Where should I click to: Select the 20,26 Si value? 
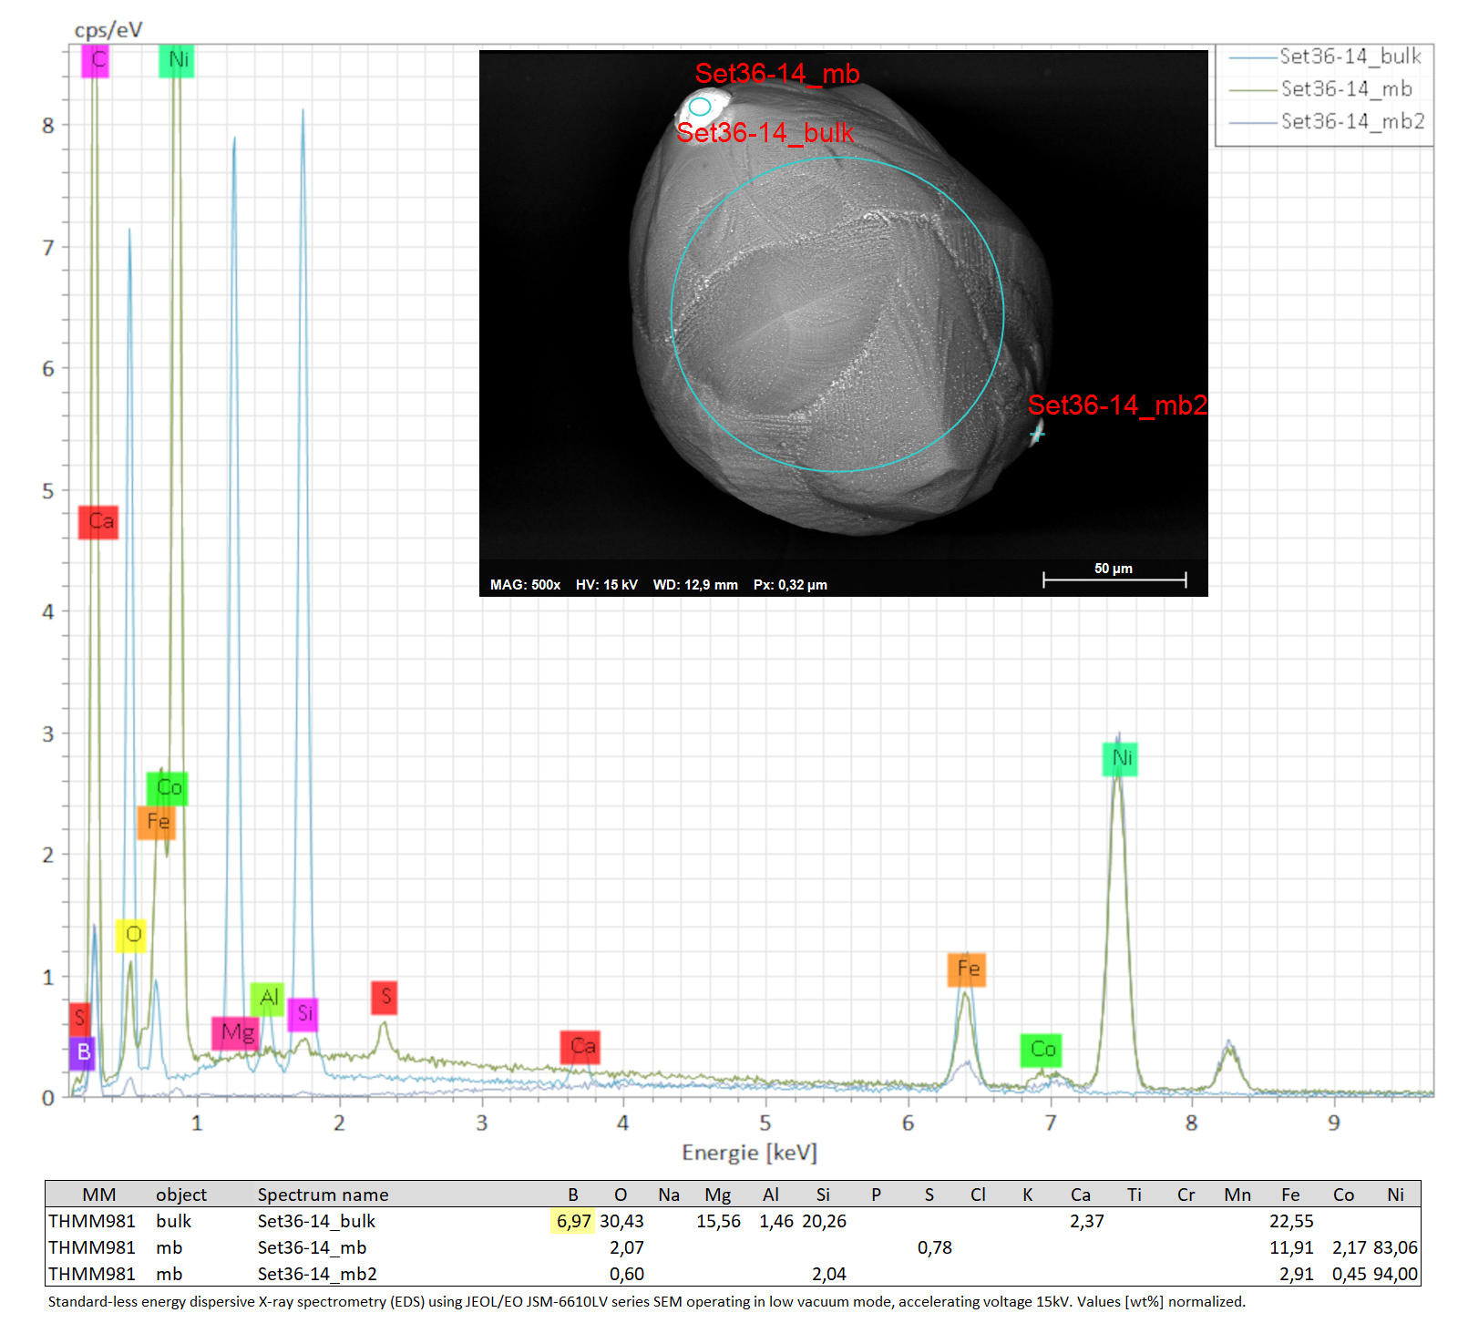pyautogui.click(x=824, y=1221)
